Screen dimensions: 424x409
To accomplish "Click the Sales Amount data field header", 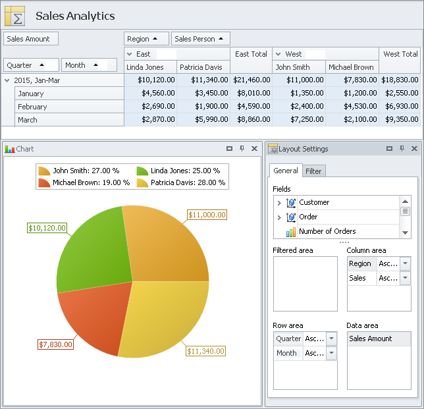I will click(30, 39).
